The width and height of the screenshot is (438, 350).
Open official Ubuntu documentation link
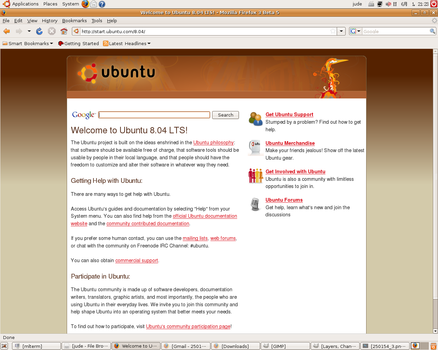tap(205, 216)
